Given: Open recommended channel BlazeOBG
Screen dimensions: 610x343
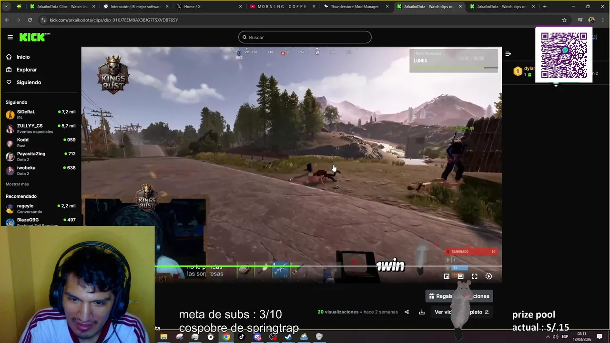Looking at the screenshot, I should tap(41, 222).
